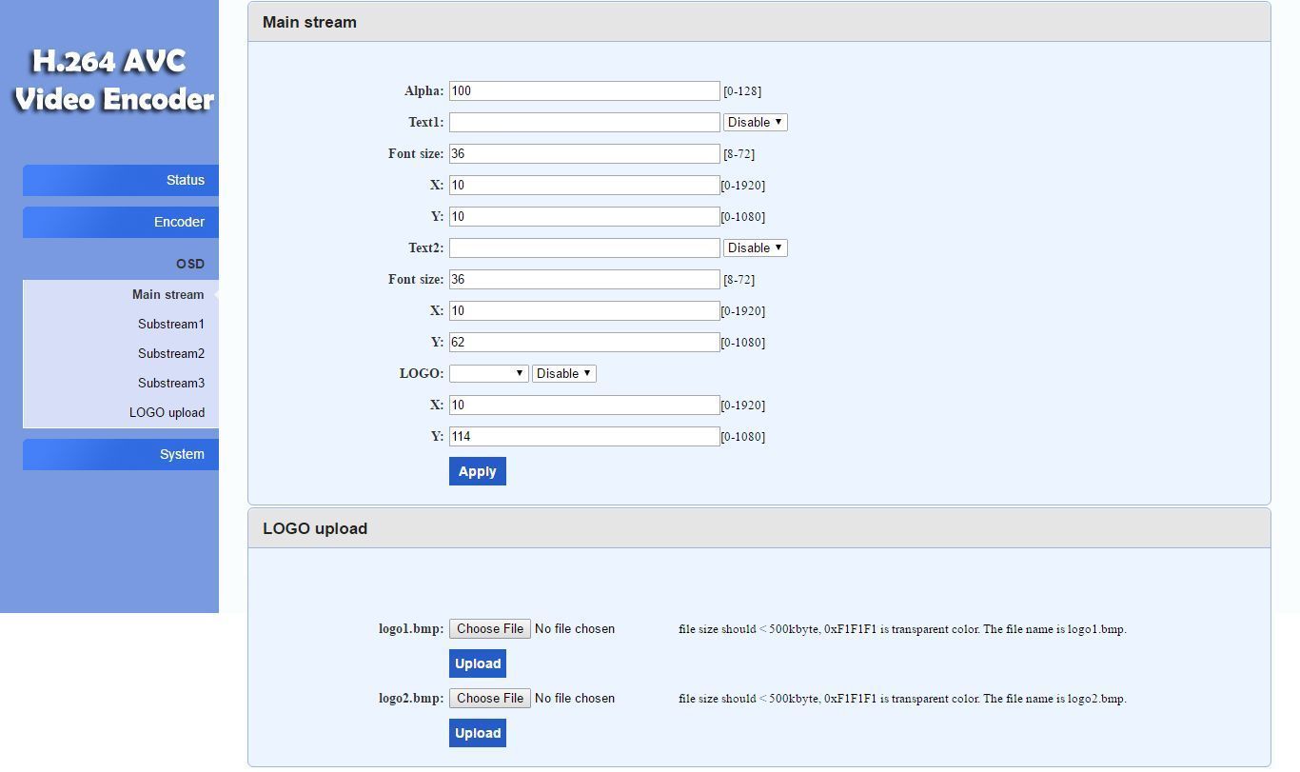
Task: Open the Status menu section
Action: (x=121, y=180)
